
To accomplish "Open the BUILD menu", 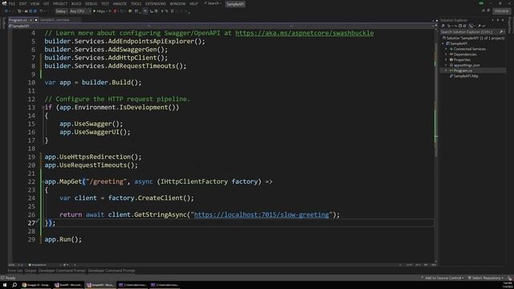I will [76, 3].
